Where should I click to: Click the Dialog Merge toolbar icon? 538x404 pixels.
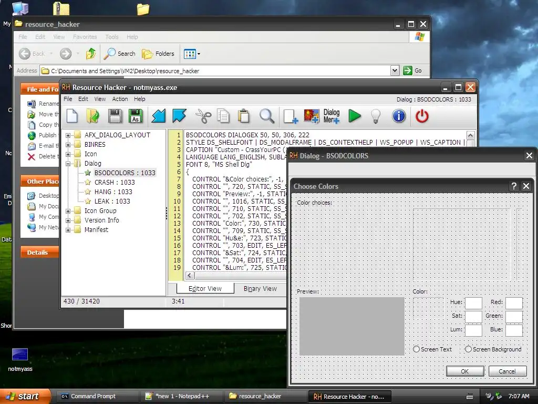click(x=332, y=116)
